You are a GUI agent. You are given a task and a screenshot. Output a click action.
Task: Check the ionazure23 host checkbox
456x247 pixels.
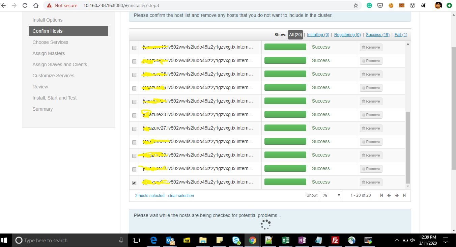[x=134, y=115]
